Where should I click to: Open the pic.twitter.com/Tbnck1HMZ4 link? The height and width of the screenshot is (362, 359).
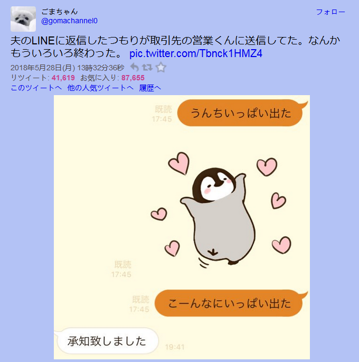[196, 53]
